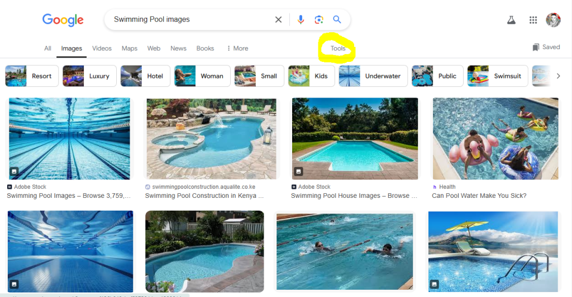
Task: Open the Google account profile picture
Action: 553,20
